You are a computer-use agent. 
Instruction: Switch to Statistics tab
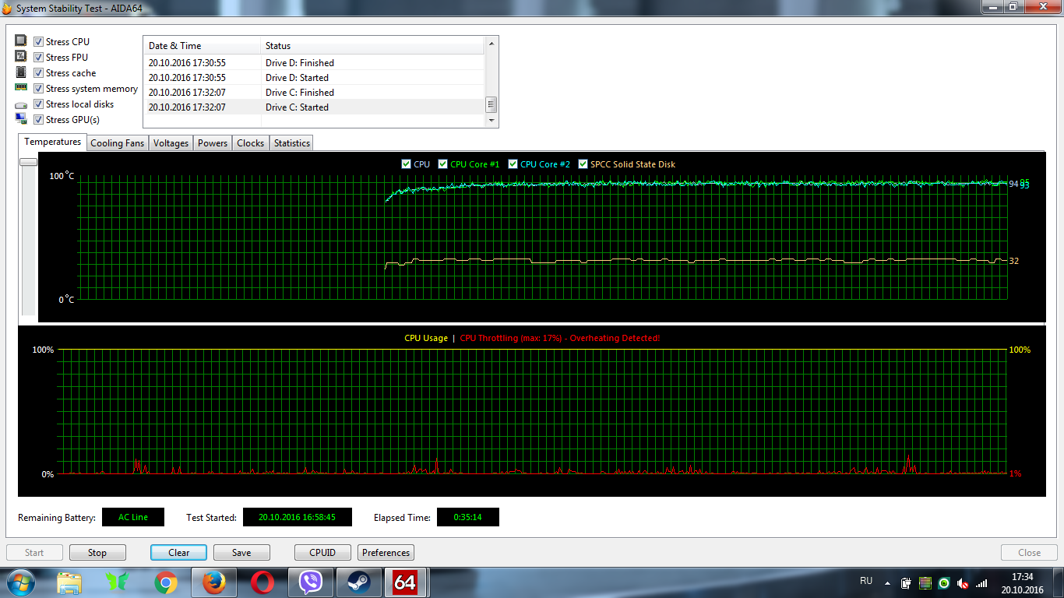[x=291, y=143]
